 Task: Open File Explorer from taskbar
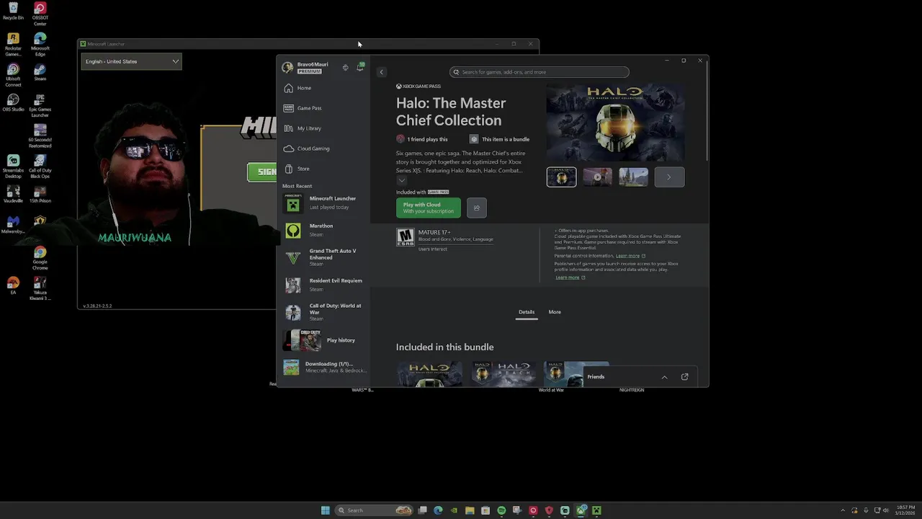(470, 510)
